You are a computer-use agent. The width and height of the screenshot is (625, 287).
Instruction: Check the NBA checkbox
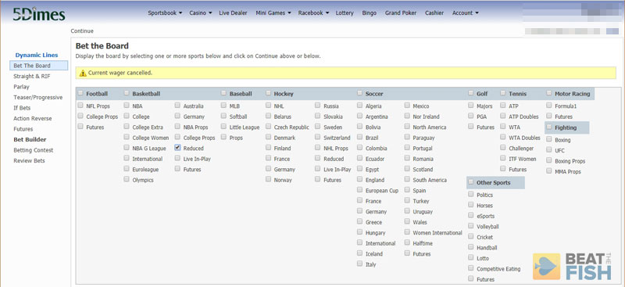point(127,106)
